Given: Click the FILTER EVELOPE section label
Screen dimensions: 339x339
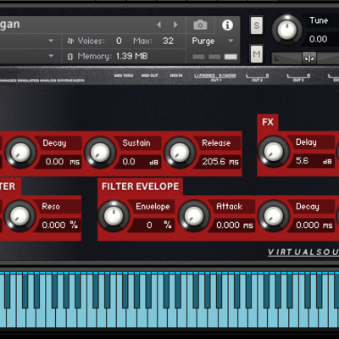Looking at the screenshot, I should click(140, 186).
